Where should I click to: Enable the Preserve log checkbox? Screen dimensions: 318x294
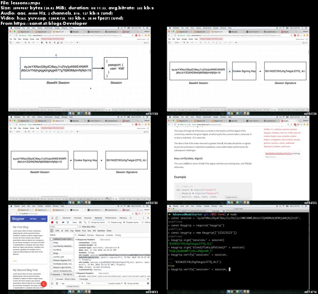(109, 222)
